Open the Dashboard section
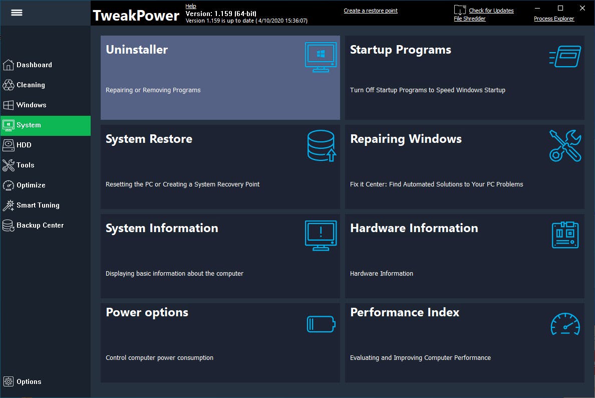Screen dimensions: 595x398 pyautogui.click(x=46, y=65)
